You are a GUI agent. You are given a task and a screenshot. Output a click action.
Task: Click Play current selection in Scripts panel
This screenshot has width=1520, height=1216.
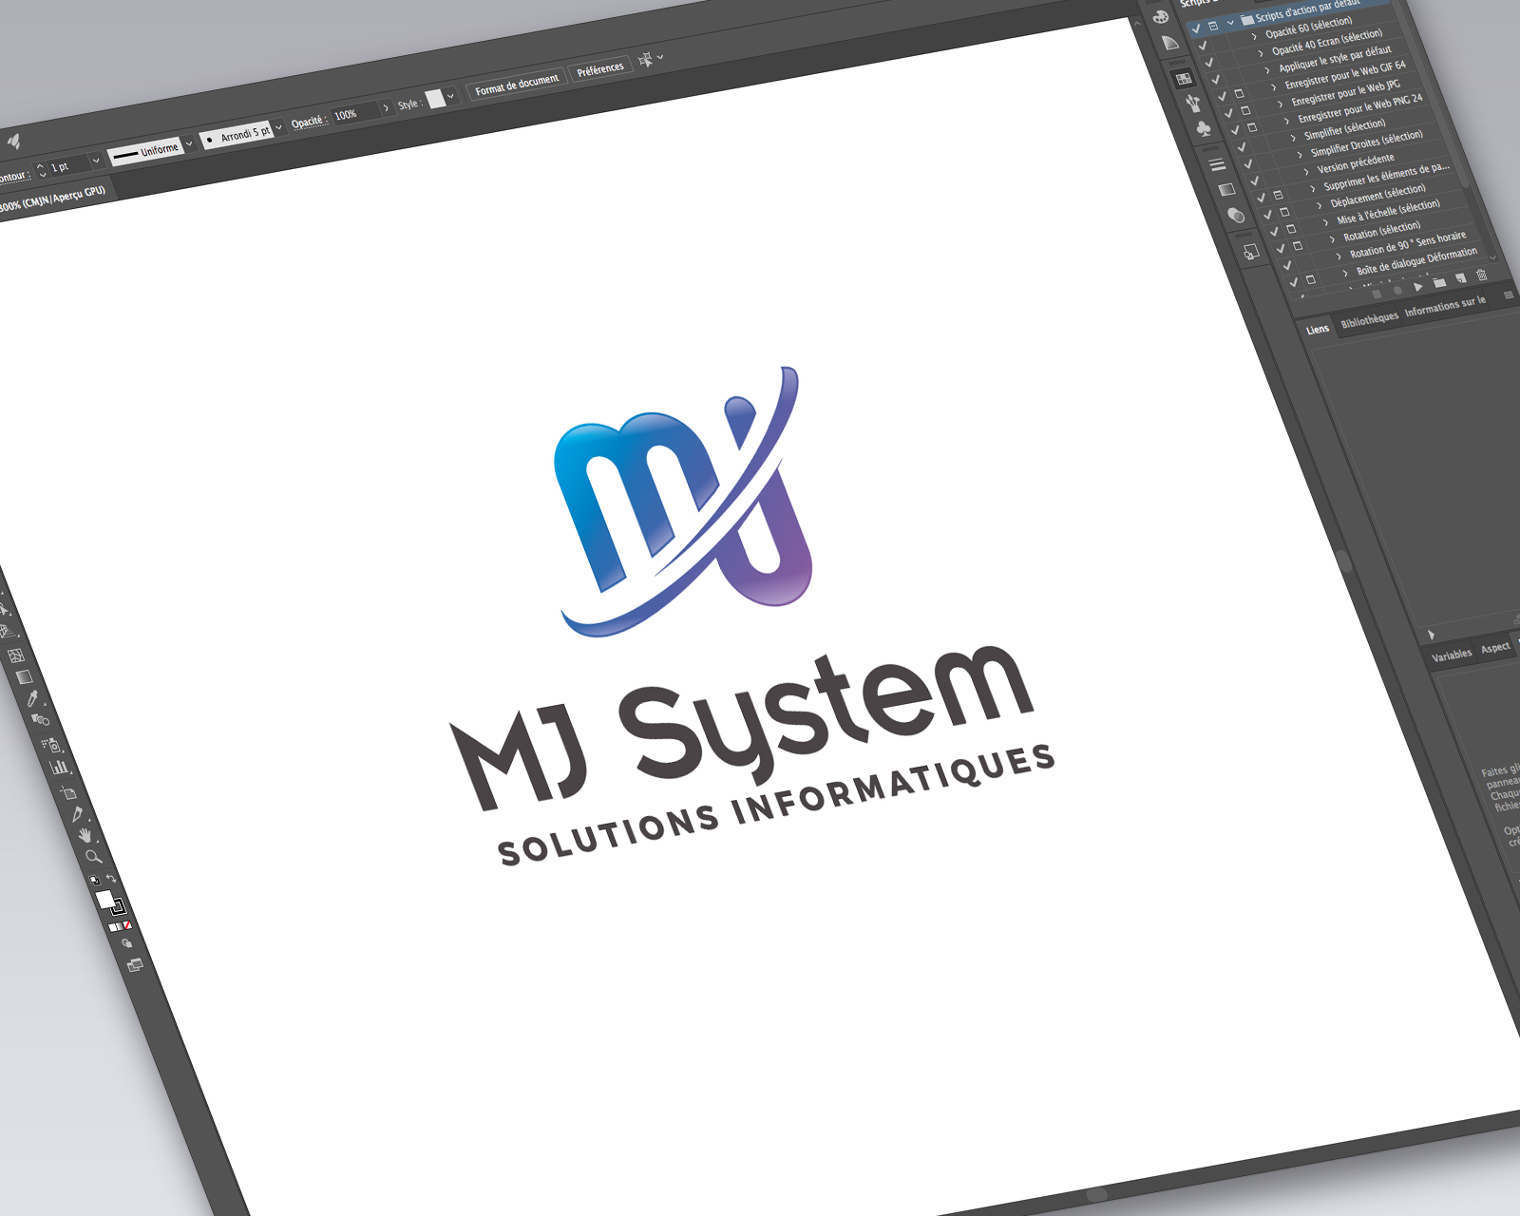1417,286
